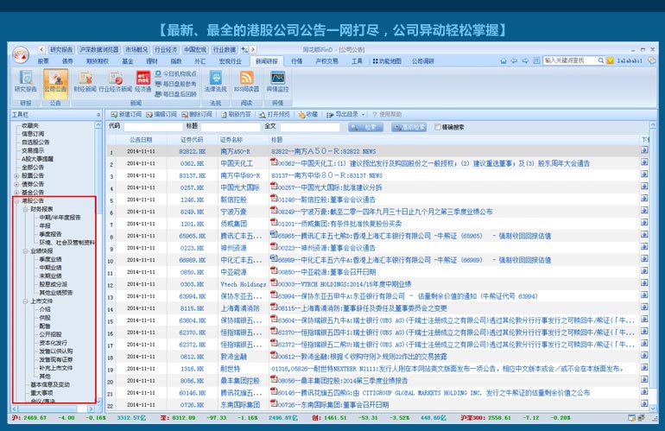Expand the 基金公告 tree node
The height and width of the screenshot is (431, 665).
pos(16,193)
